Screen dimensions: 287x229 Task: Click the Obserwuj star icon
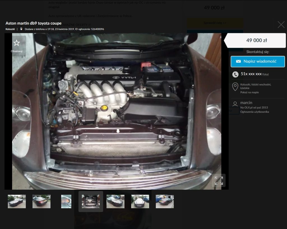(17, 43)
